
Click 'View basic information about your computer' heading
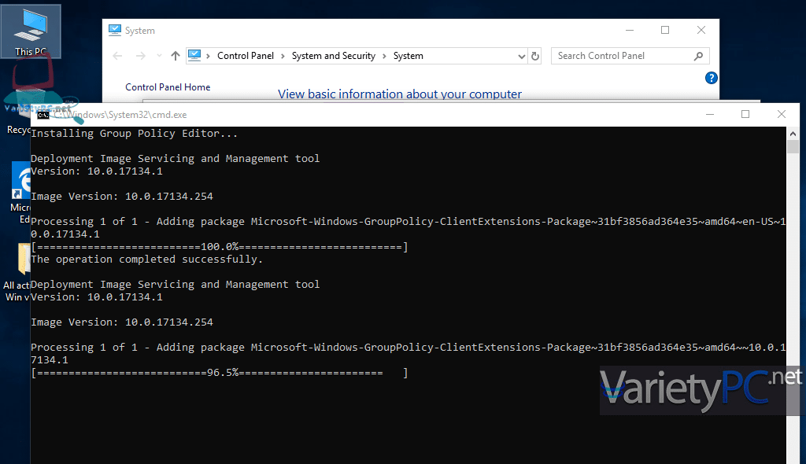click(399, 94)
